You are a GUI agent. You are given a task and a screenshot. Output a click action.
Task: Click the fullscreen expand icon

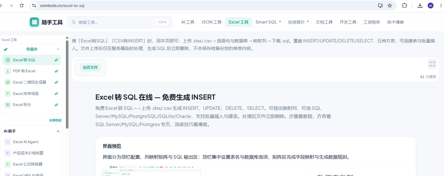[432, 64]
